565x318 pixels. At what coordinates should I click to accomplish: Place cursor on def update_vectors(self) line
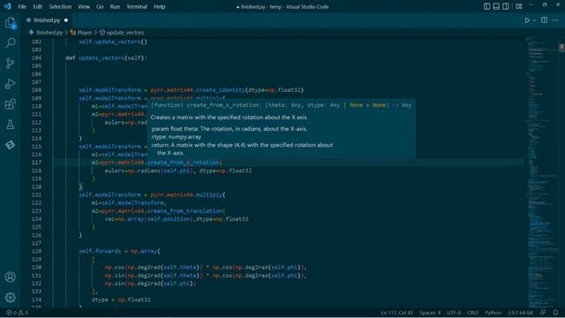click(x=106, y=57)
